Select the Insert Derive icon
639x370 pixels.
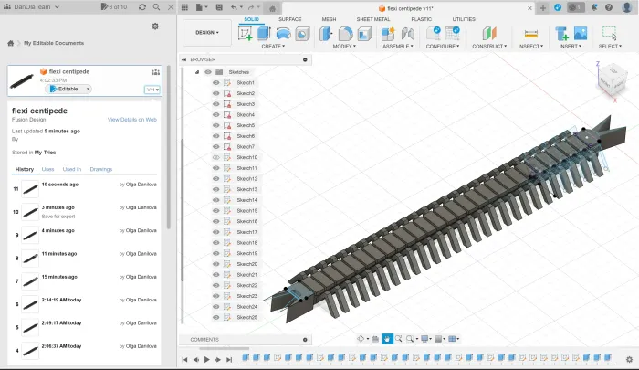click(x=561, y=34)
